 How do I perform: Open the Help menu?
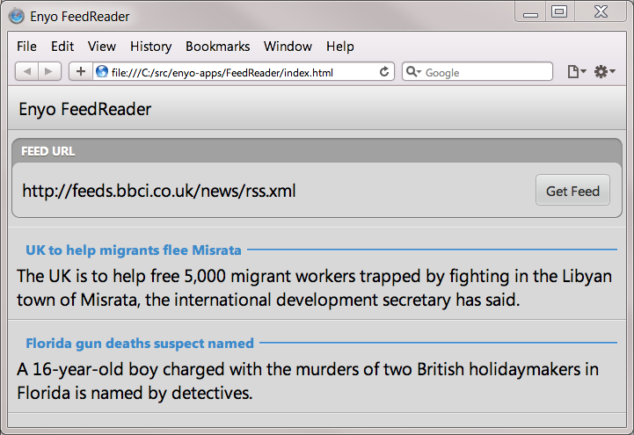point(339,47)
